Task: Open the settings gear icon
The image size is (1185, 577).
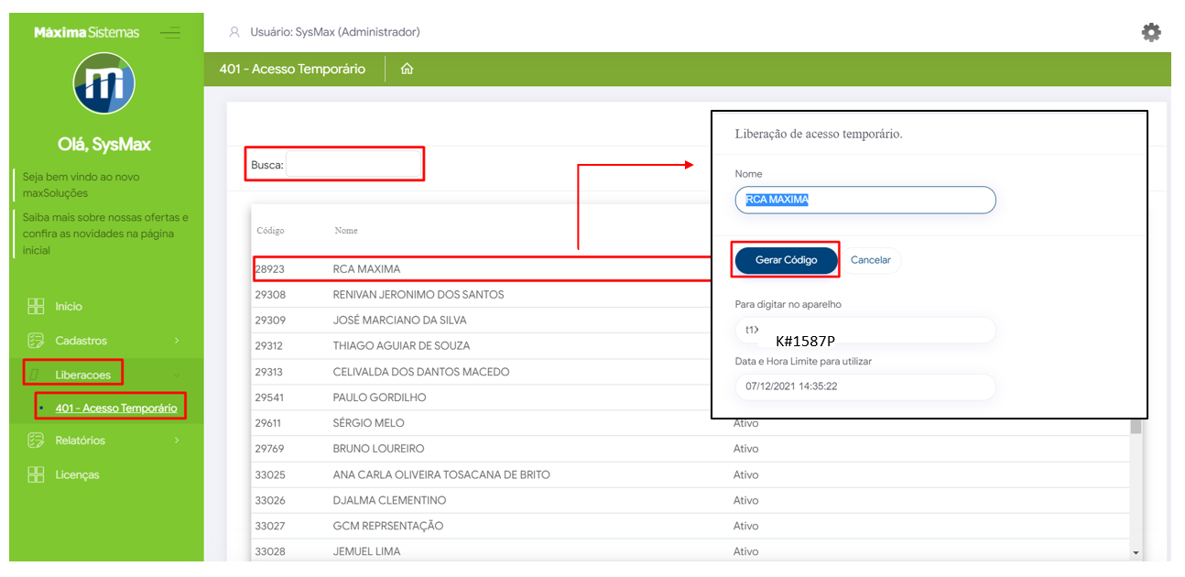Action: click(1150, 32)
